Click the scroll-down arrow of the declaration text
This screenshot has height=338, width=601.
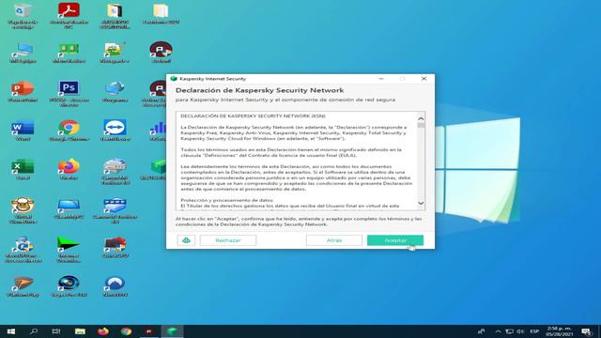421,203
